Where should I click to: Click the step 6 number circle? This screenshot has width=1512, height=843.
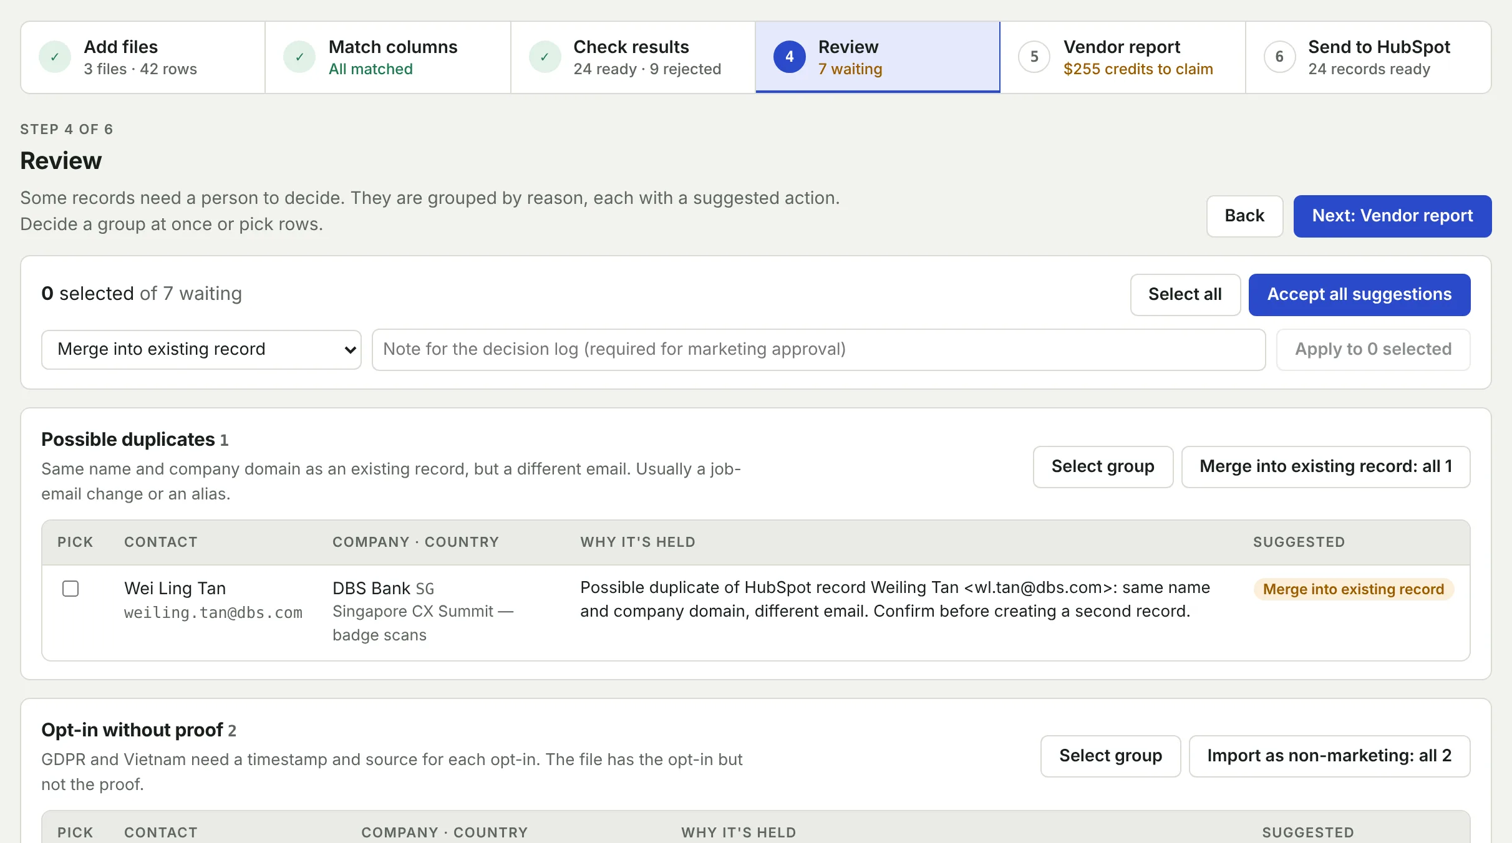[1279, 57]
